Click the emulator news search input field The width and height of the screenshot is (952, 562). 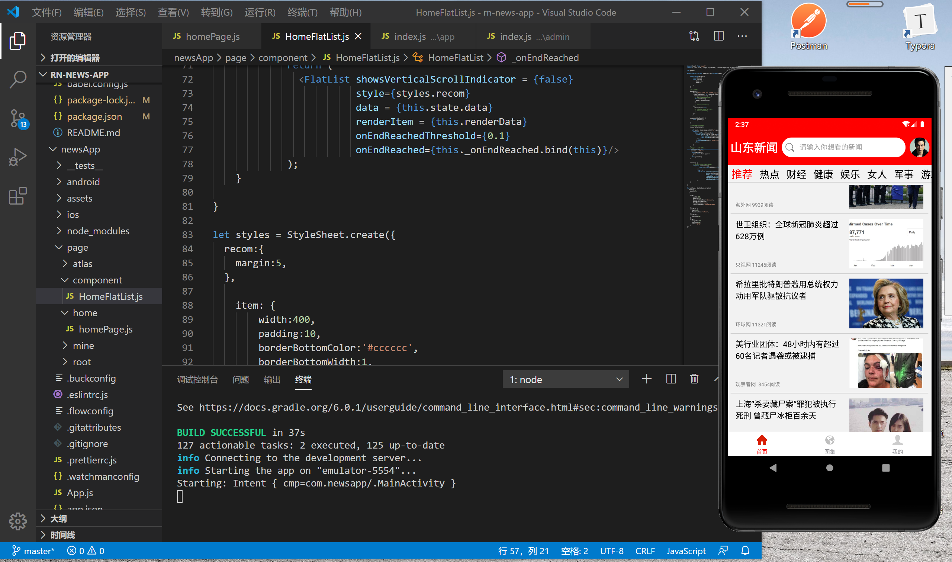843,147
